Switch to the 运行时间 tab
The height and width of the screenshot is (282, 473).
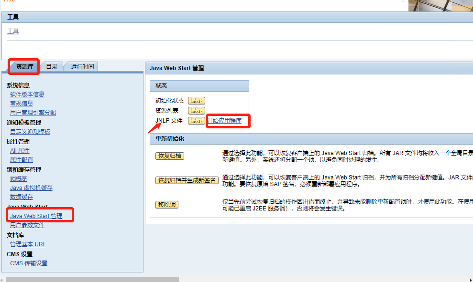pyautogui.click(x=82, y=66)
